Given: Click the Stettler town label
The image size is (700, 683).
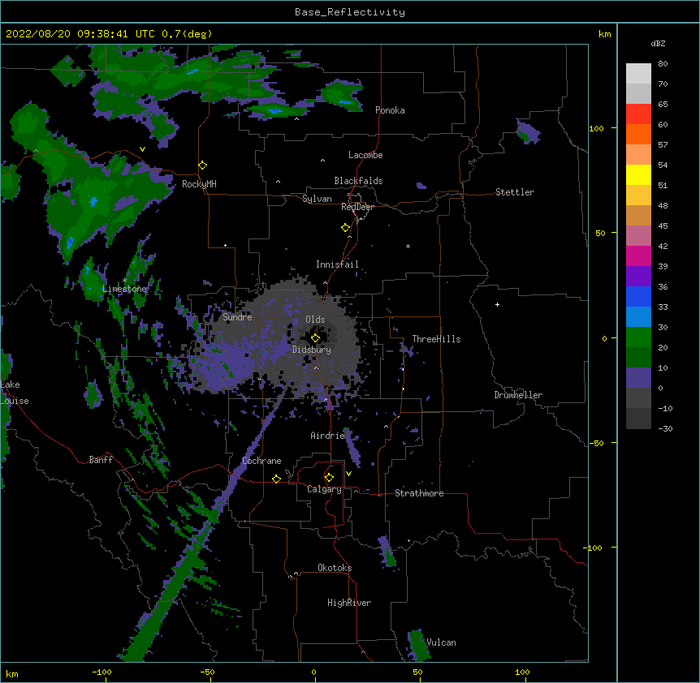Looking at the screenshot, I should click(515, 192).
